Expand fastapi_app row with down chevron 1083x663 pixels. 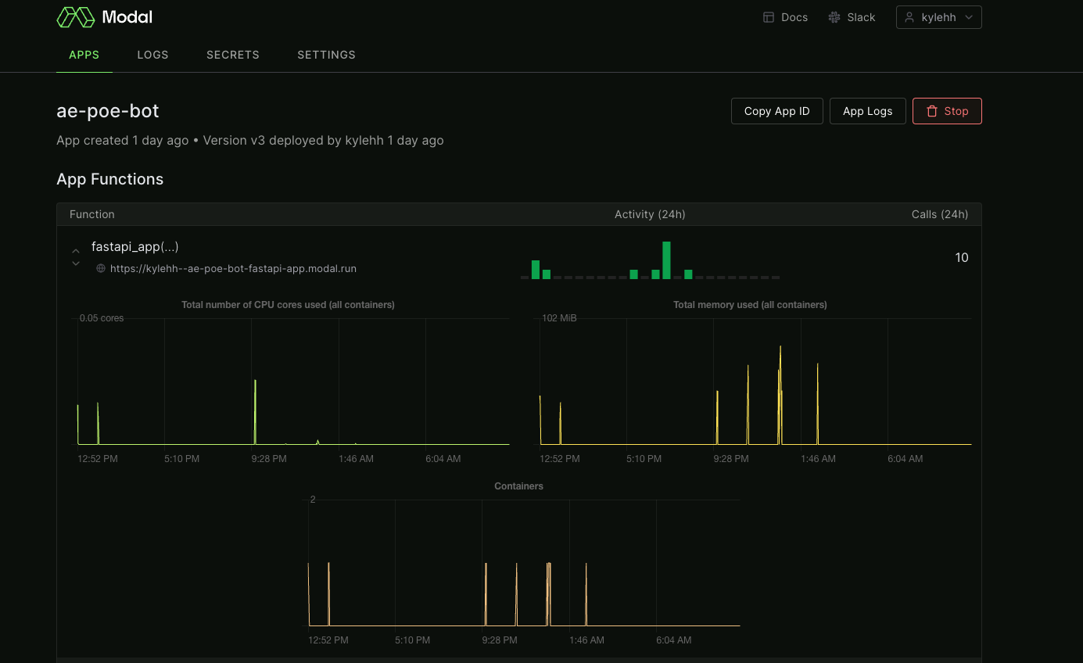point(76,263)
